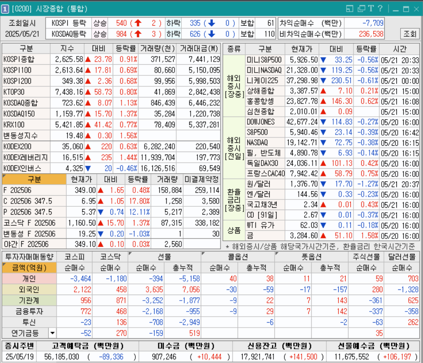Click the 달러선물 column header
The height and width of the screenshot is (363, 423).
pos(402,257)
